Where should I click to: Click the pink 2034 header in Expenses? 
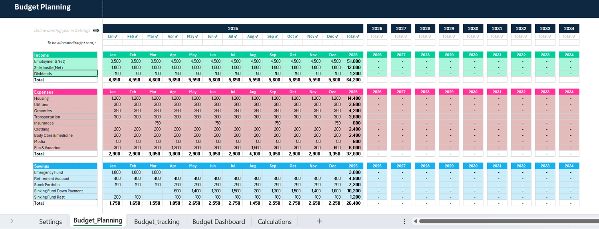click(569, 92)
